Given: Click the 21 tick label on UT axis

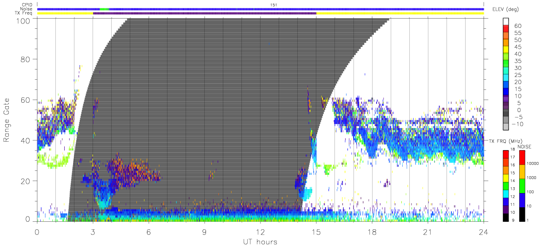Looking at the screenshot, I should click(428, 232).
